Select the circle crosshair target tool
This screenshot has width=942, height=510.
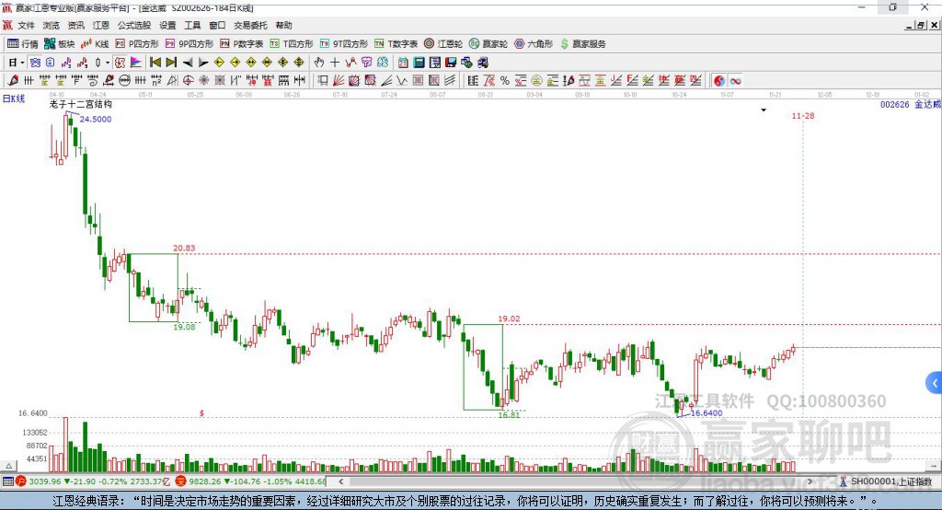tap(188, 81)
